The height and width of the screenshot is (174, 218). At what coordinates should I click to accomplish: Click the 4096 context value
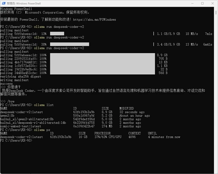click(132, 137)
